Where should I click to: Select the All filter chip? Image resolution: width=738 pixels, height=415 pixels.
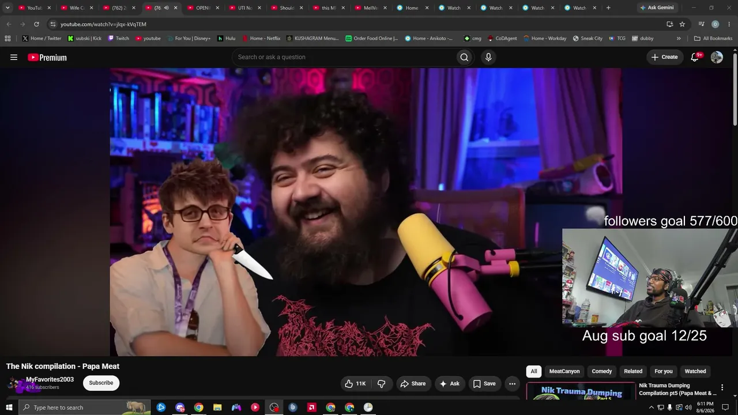[x=534, y=371]
